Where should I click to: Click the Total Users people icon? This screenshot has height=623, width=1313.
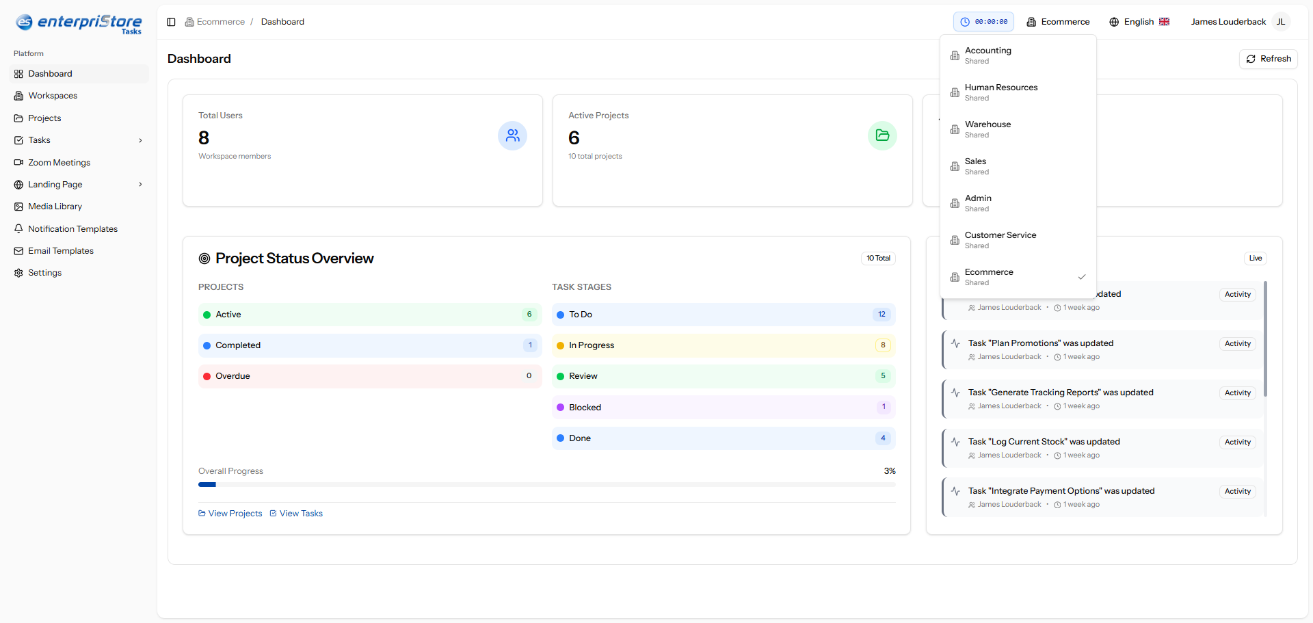point(512,136)
